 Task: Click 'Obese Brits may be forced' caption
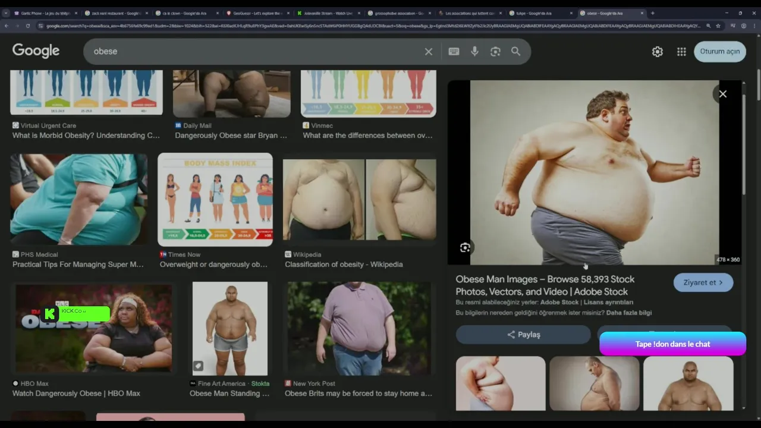[x=359, y=394]
